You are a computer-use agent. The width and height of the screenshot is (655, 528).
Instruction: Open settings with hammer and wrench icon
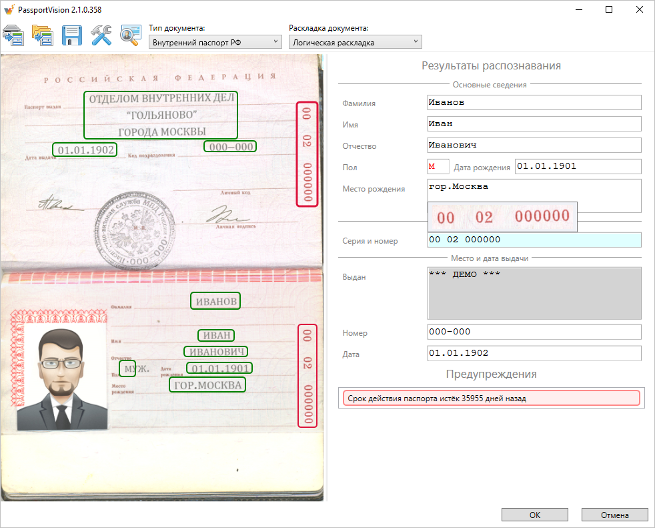pyautogui.click(x=101, y=35)
